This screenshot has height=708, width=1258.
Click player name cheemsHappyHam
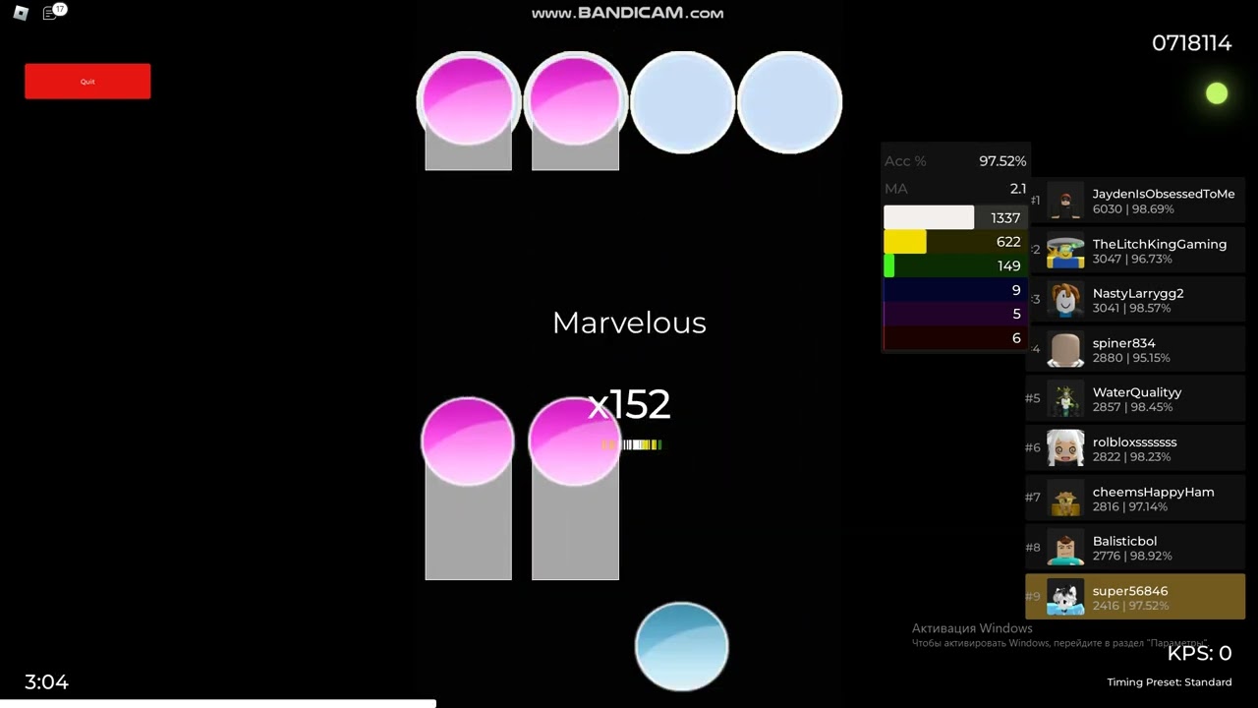pos(1153,492)
